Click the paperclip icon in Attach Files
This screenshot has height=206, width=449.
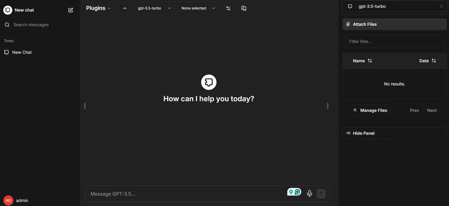[348, 24]
